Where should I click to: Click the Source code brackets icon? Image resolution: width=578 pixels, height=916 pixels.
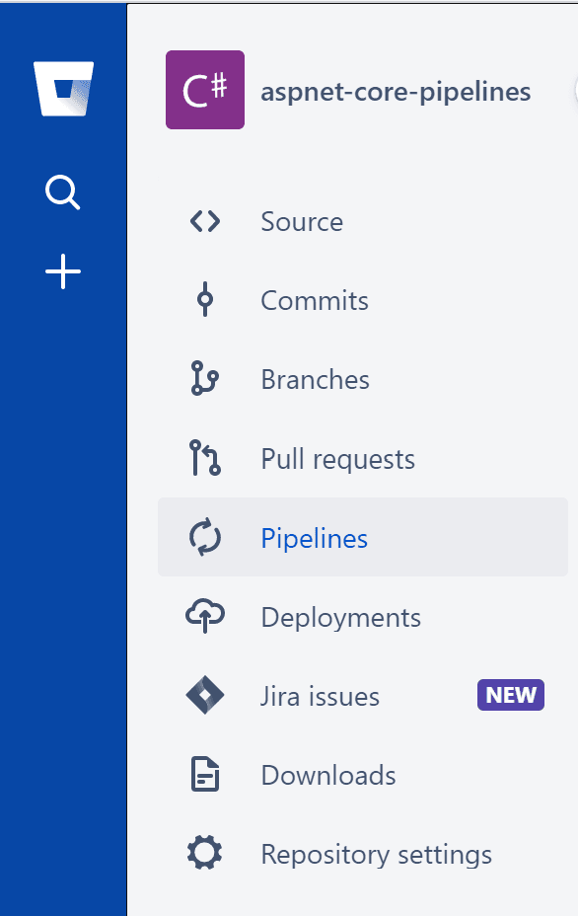205,221
